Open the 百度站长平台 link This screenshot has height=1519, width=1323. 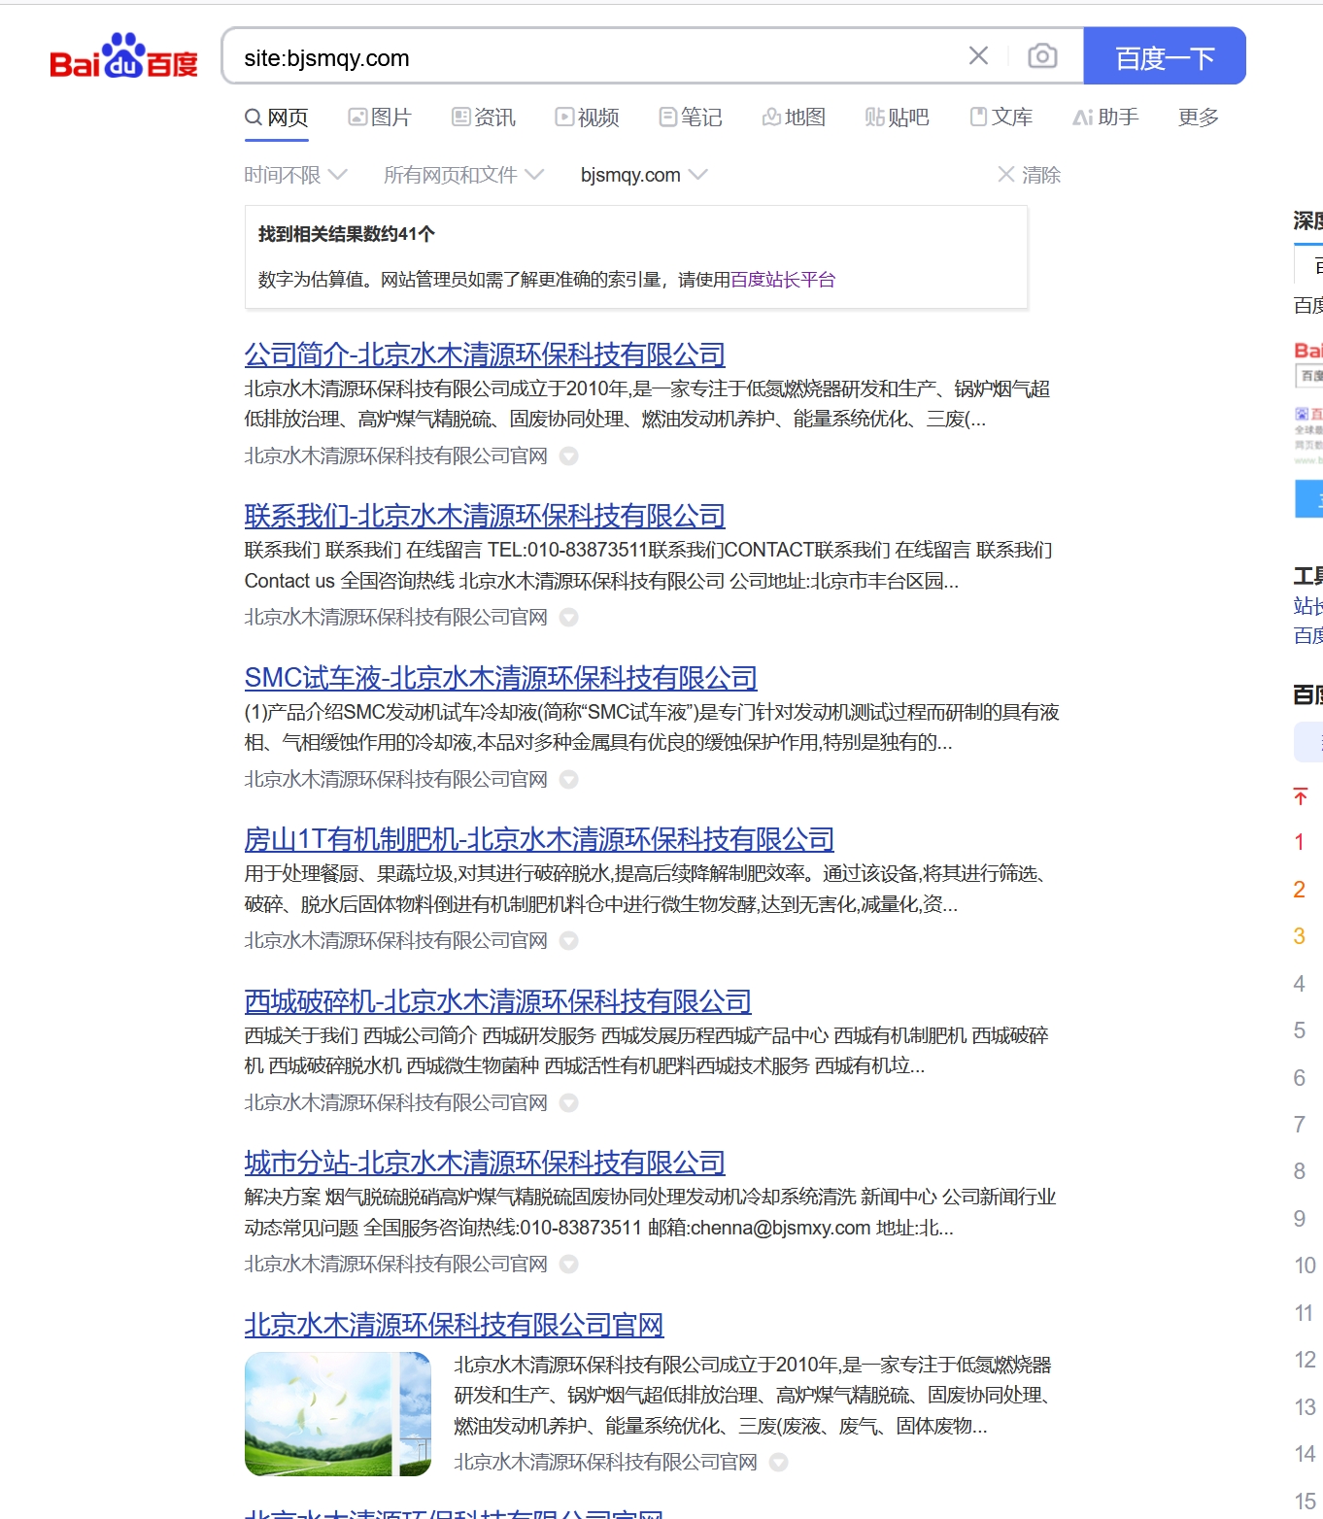click(781, 280)
